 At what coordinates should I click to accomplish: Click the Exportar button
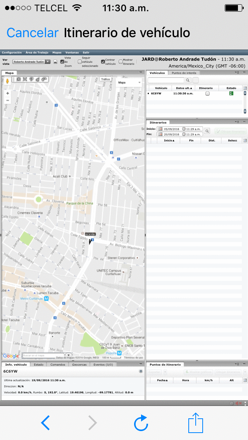pyautogui.click(x=154, y=372)
